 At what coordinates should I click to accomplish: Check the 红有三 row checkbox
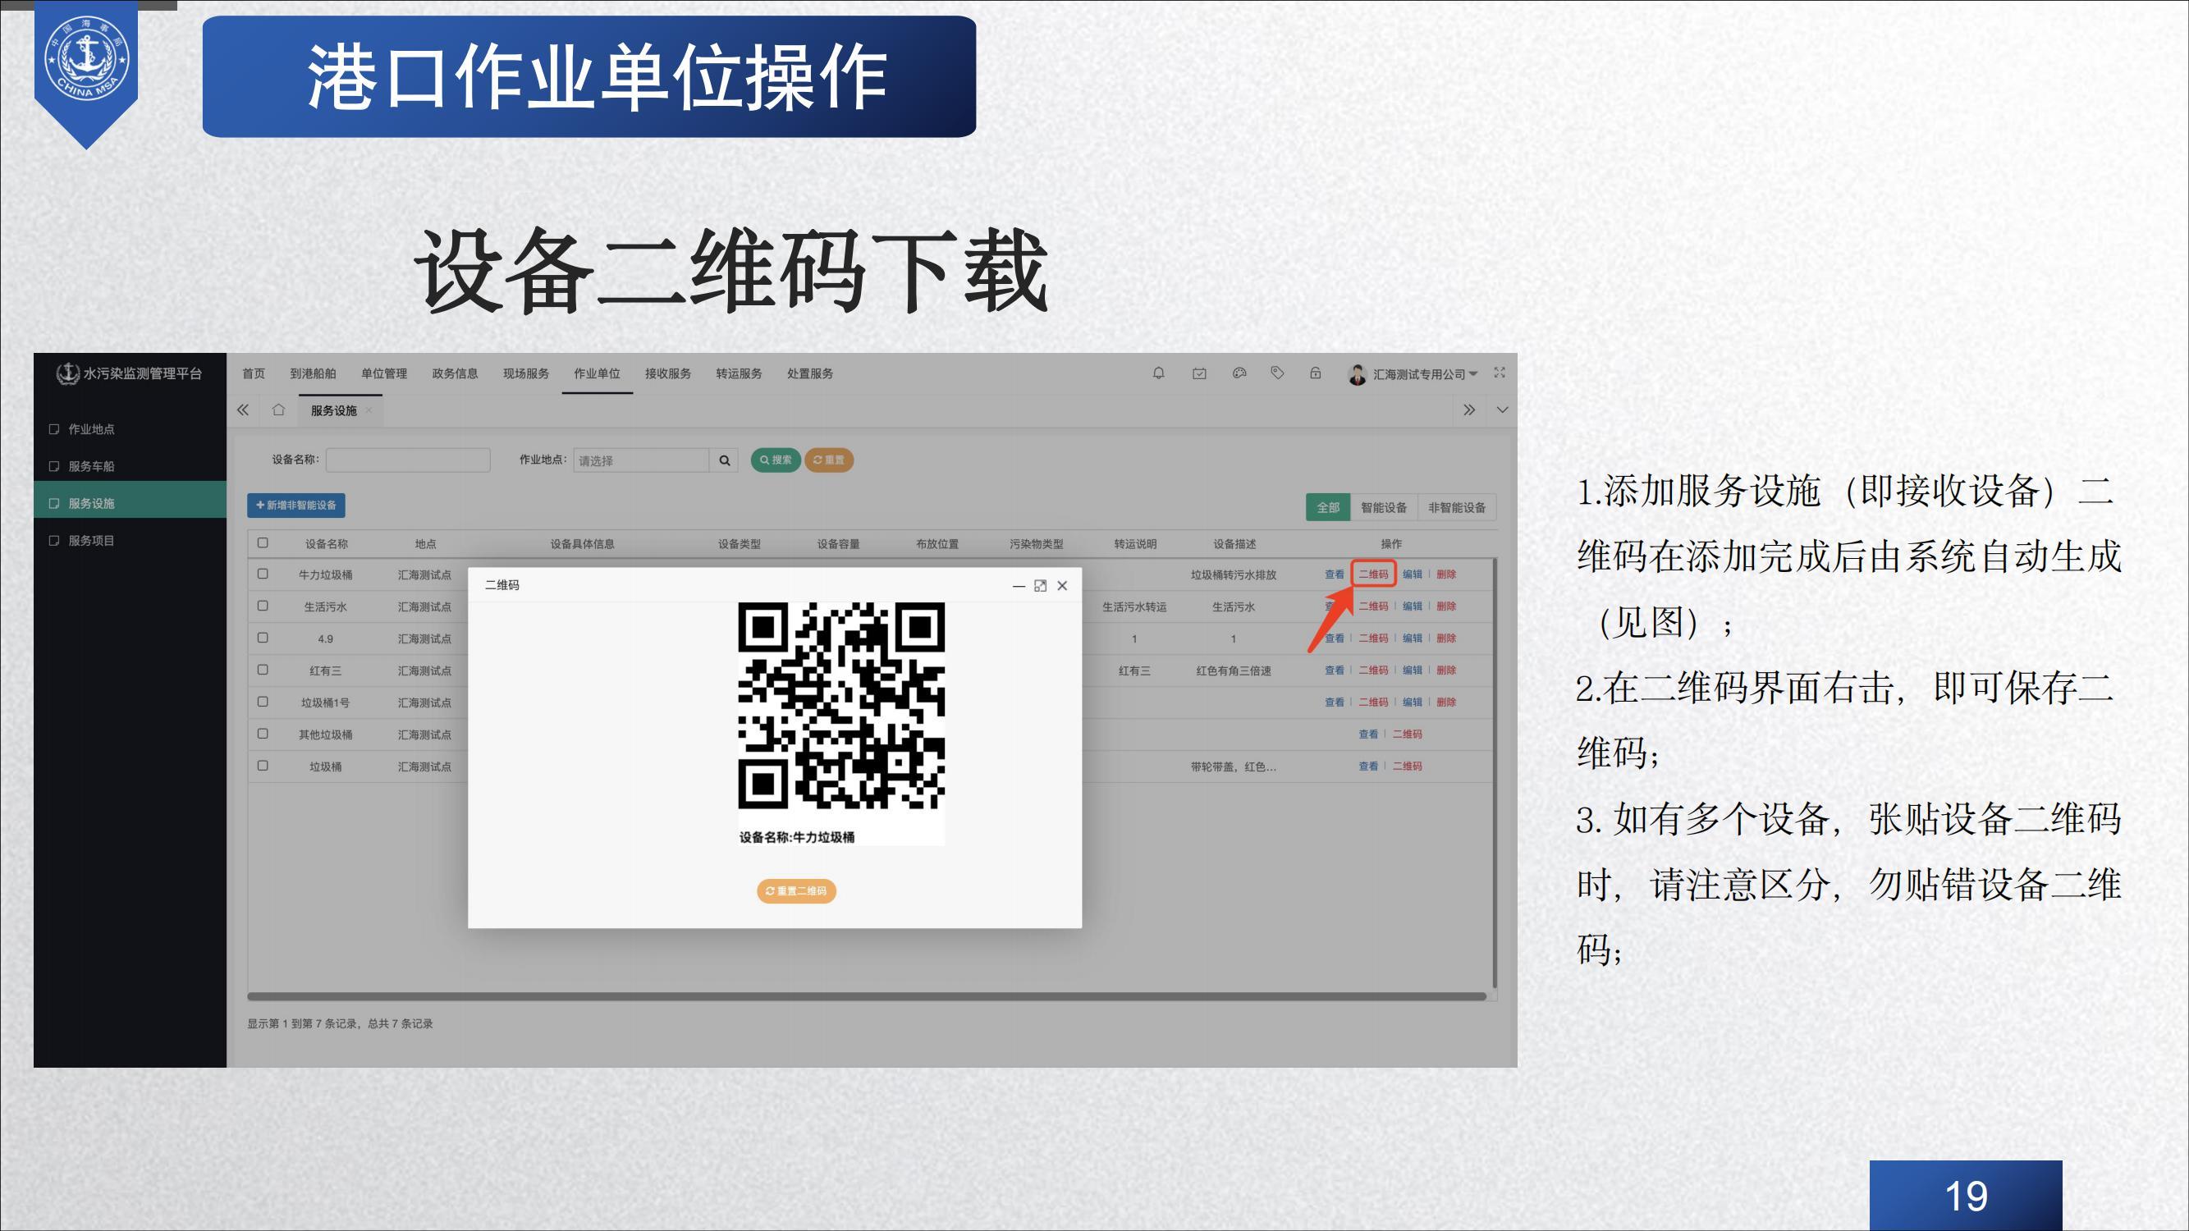pyautogui.click(x=263, y=670)
